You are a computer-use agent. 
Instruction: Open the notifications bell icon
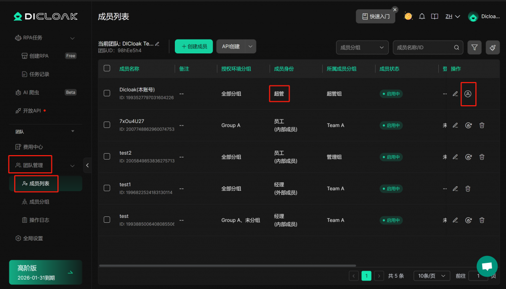tap(422, 16)
